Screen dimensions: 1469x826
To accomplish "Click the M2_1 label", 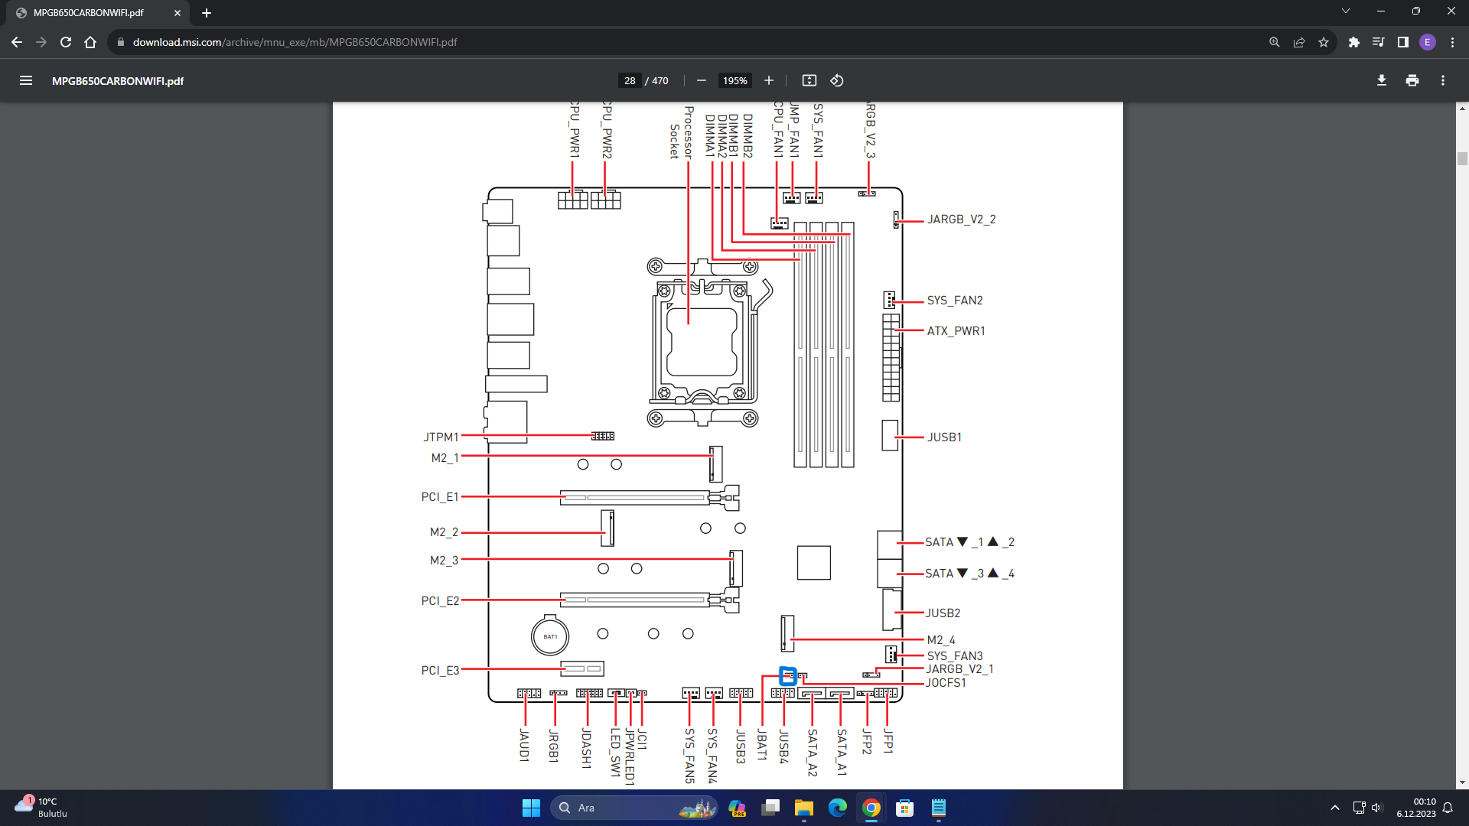I will (445, 458).
